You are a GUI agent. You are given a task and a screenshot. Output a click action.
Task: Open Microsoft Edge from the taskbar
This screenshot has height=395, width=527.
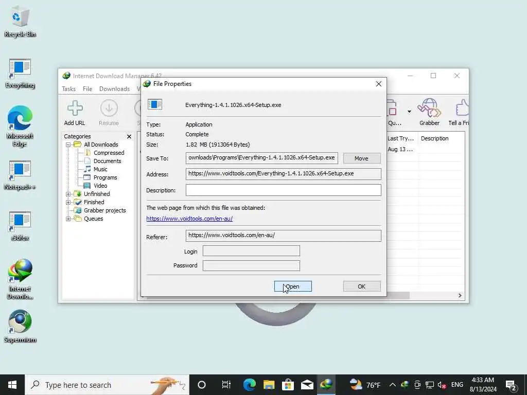click(x=250, y=385)
